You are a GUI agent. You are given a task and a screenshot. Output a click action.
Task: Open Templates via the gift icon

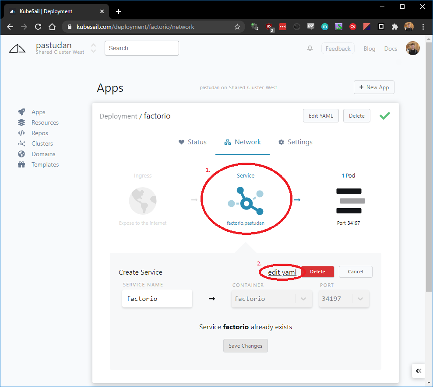pyautogui.click(x=21, y=164)
